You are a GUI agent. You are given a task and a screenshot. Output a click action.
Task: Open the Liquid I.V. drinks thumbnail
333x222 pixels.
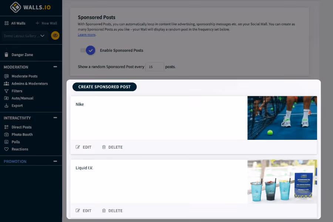[x=282, y=181]
